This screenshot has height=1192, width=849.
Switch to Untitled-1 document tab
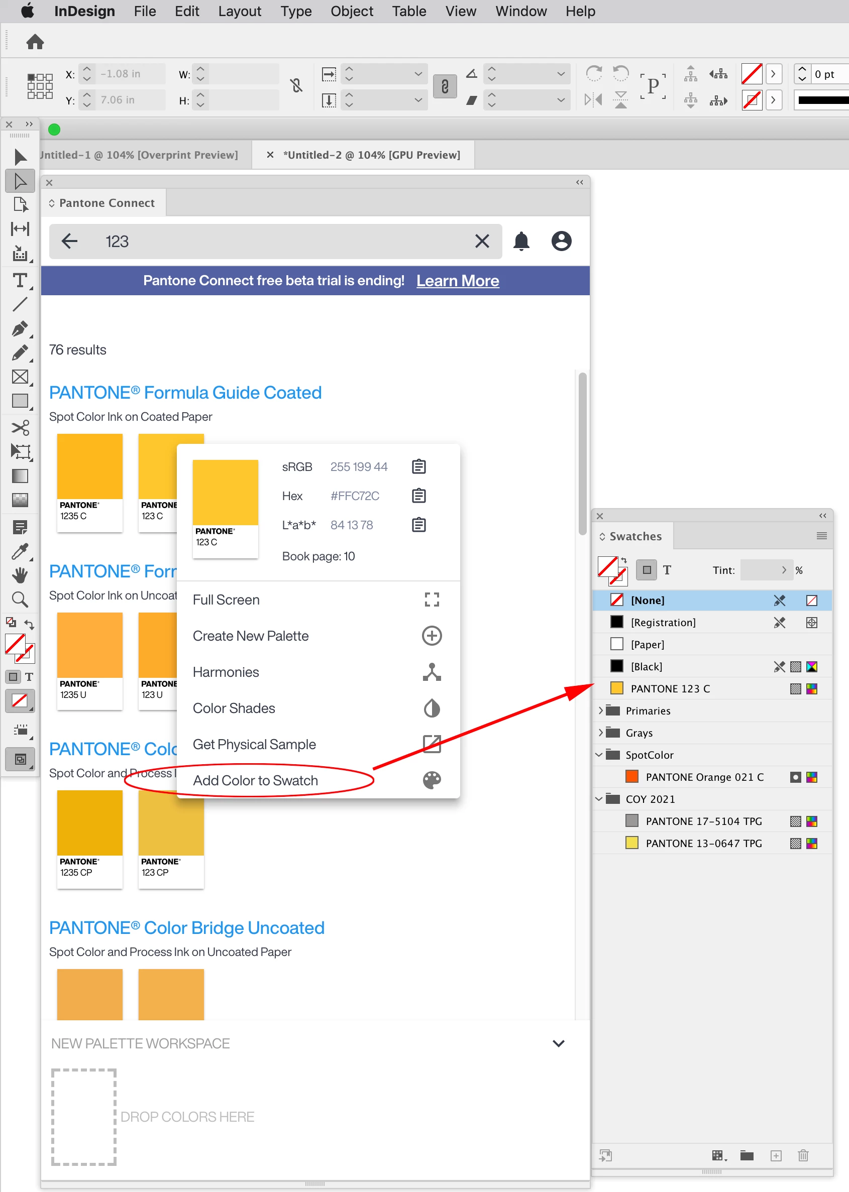(140, 155)
